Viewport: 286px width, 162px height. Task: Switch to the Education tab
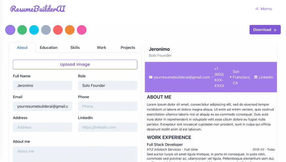click(x=48, y=48)
